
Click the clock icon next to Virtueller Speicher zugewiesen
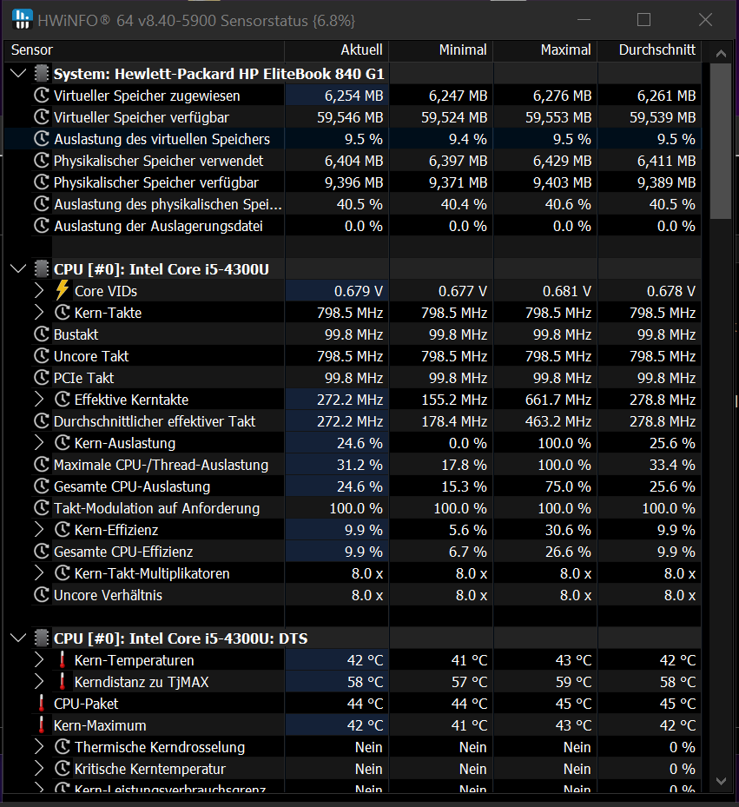pos(41,96)
